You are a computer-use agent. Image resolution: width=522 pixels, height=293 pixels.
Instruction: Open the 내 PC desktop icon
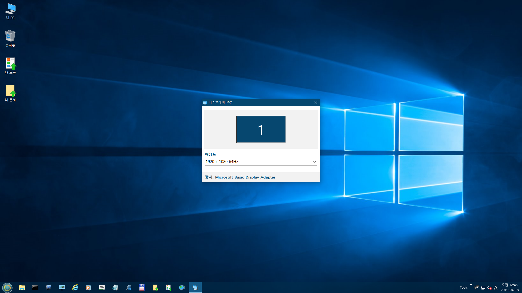pos(10,11)
